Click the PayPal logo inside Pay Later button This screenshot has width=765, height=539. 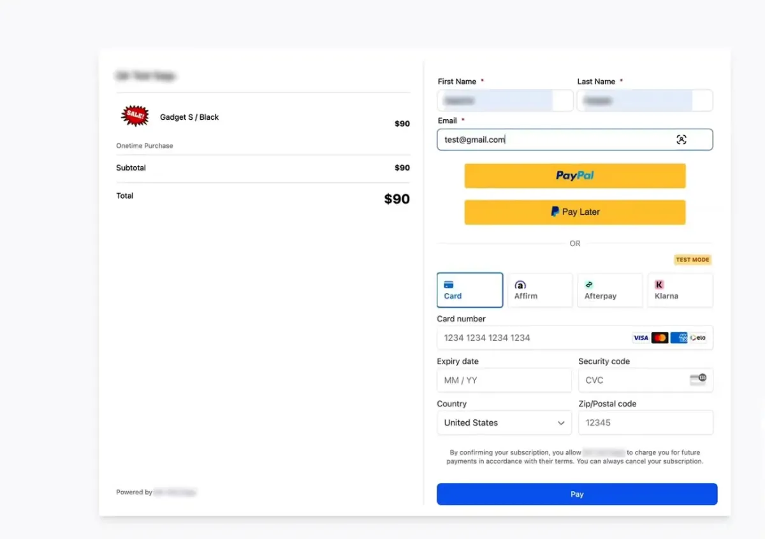coord(555,212)
